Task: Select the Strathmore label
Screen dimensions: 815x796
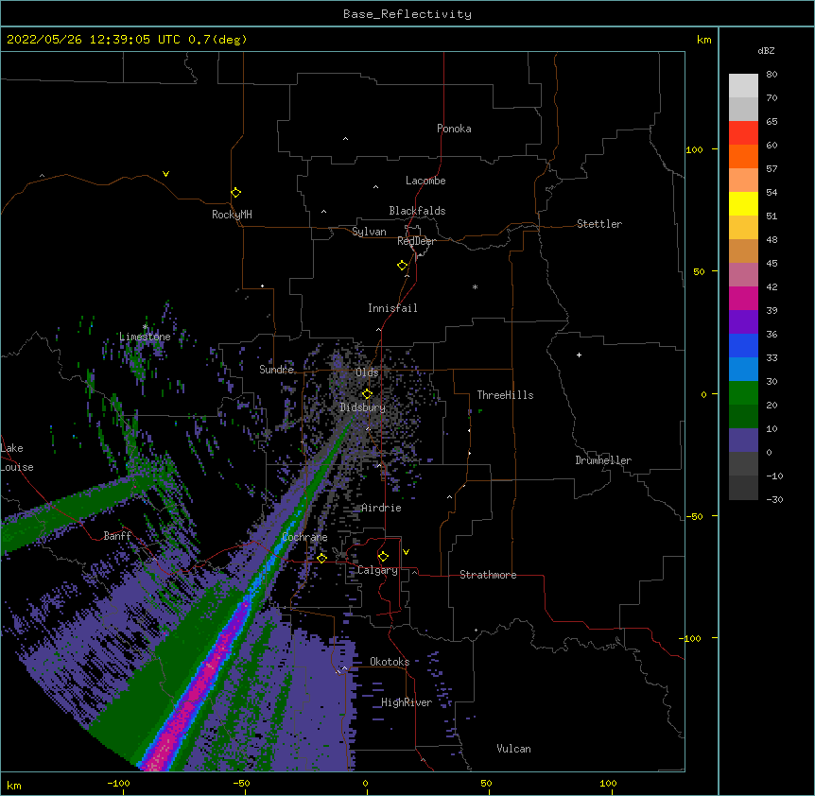Action: (488, 575)
